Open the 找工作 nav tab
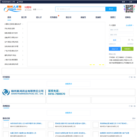Screen dimensions: 137x137 pos(24,18)
